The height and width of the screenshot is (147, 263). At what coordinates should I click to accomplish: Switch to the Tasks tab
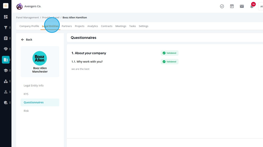click(132, 26)
